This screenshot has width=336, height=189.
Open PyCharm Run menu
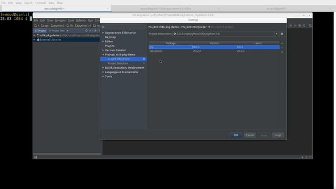coord(90,20)
